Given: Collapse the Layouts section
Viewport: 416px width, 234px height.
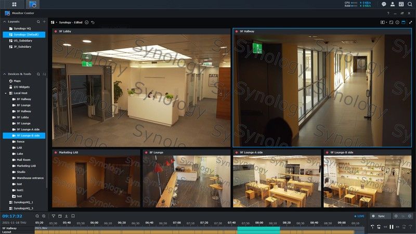Looking at the screenshot, I should click(x=5, y=21).
